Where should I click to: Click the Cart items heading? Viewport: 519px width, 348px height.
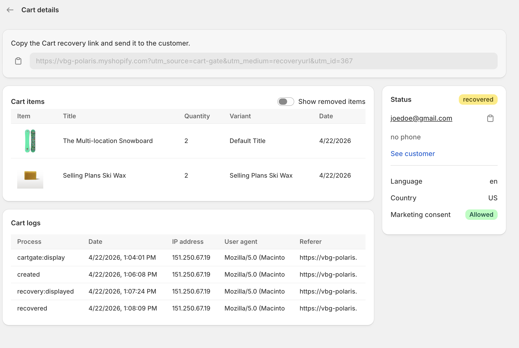click(x=28, y=102)
